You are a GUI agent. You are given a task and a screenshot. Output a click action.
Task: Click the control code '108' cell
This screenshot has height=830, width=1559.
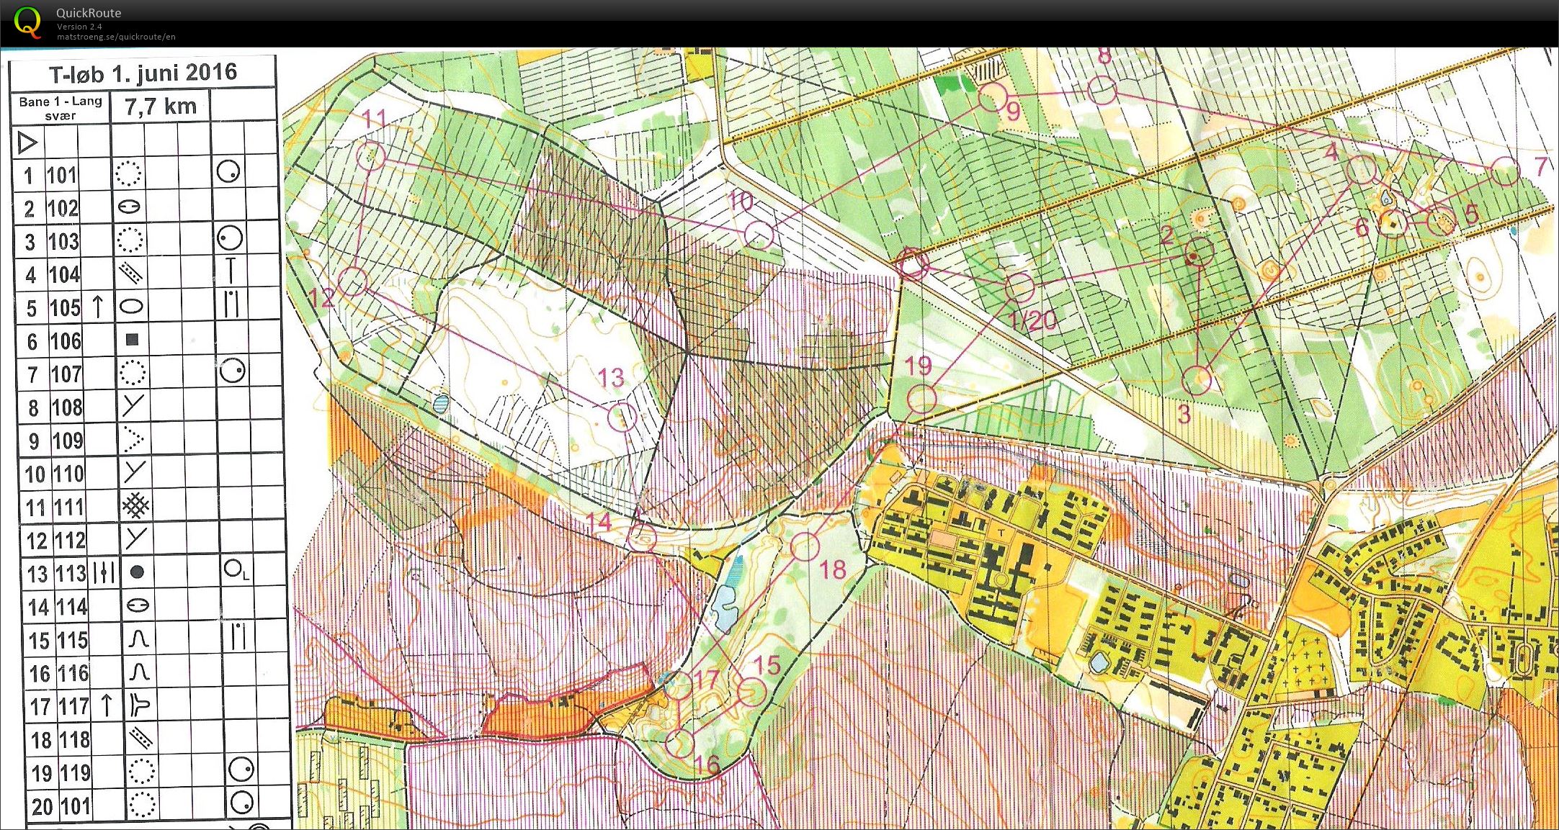[66, 407]
